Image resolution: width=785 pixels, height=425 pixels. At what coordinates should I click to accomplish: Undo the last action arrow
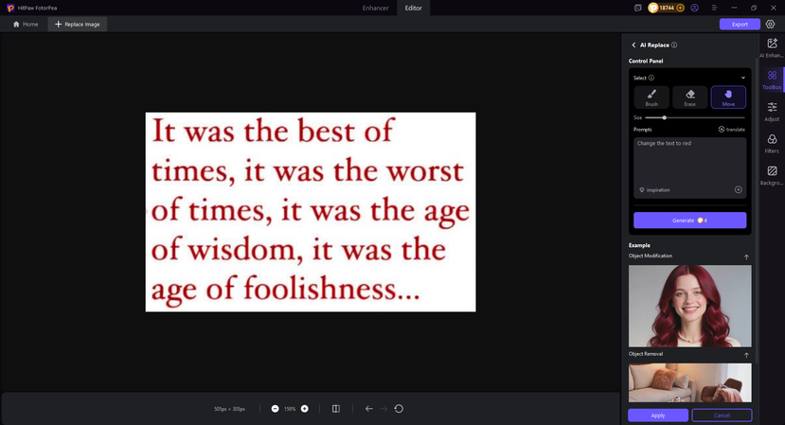coord(369,409)
